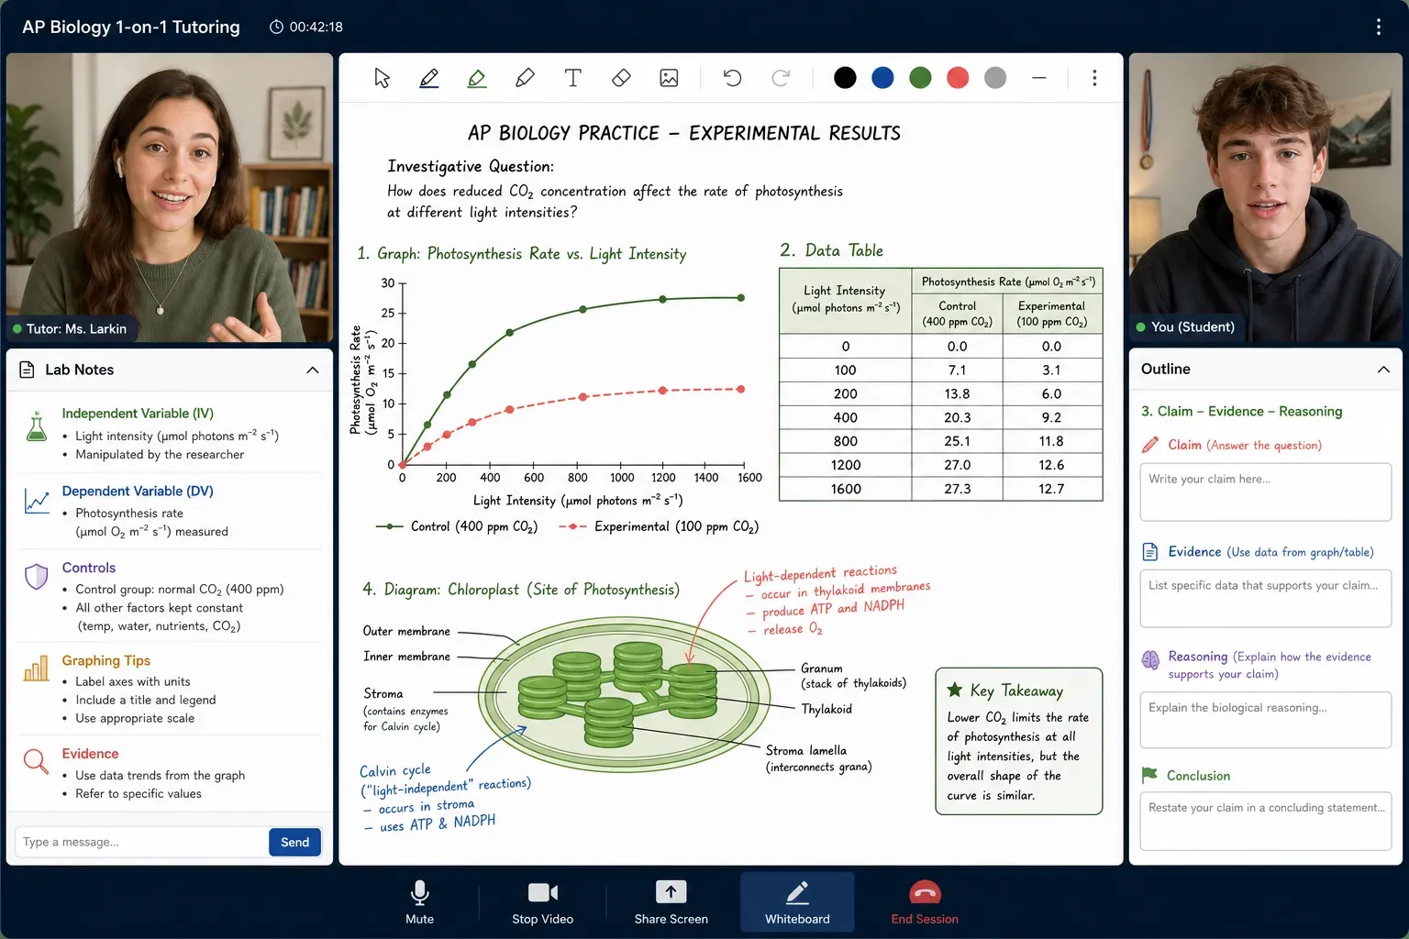The width and height of the screenshot is (1409, 939).
Task: Click the 'You (Student)' video thumbnail
Action: coord(1266,197)
